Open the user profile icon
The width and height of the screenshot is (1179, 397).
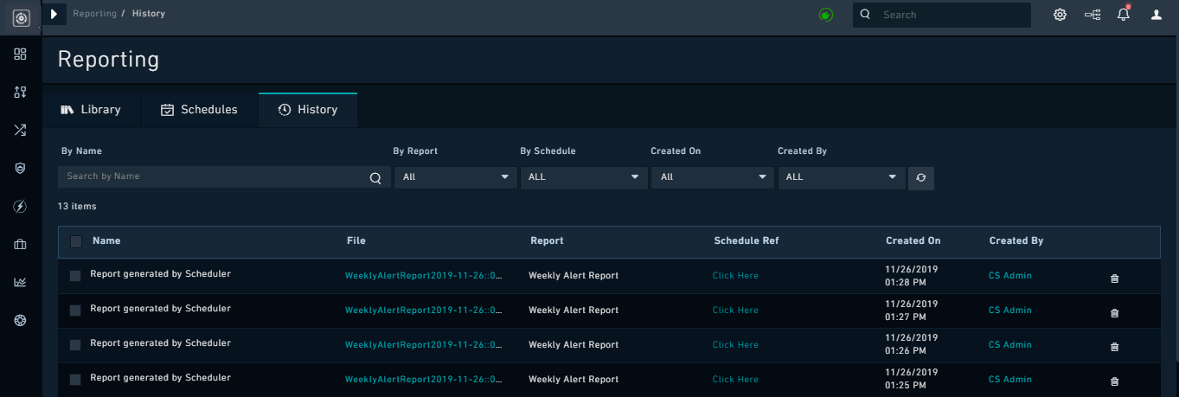click(1157, 15)
